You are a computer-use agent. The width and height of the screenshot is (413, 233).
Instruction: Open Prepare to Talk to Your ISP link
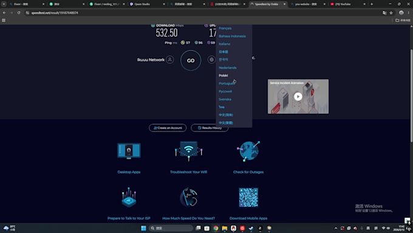pos(129,218)
